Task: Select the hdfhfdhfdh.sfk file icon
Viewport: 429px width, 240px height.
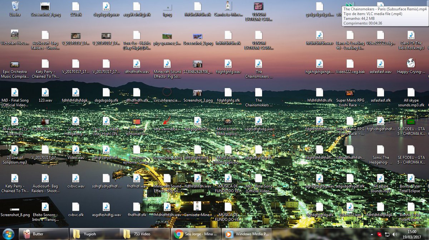Action: (228, 38)
